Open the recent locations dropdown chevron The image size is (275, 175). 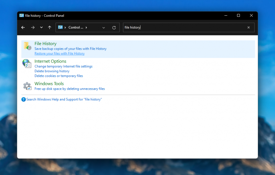[x=42, y=27]
